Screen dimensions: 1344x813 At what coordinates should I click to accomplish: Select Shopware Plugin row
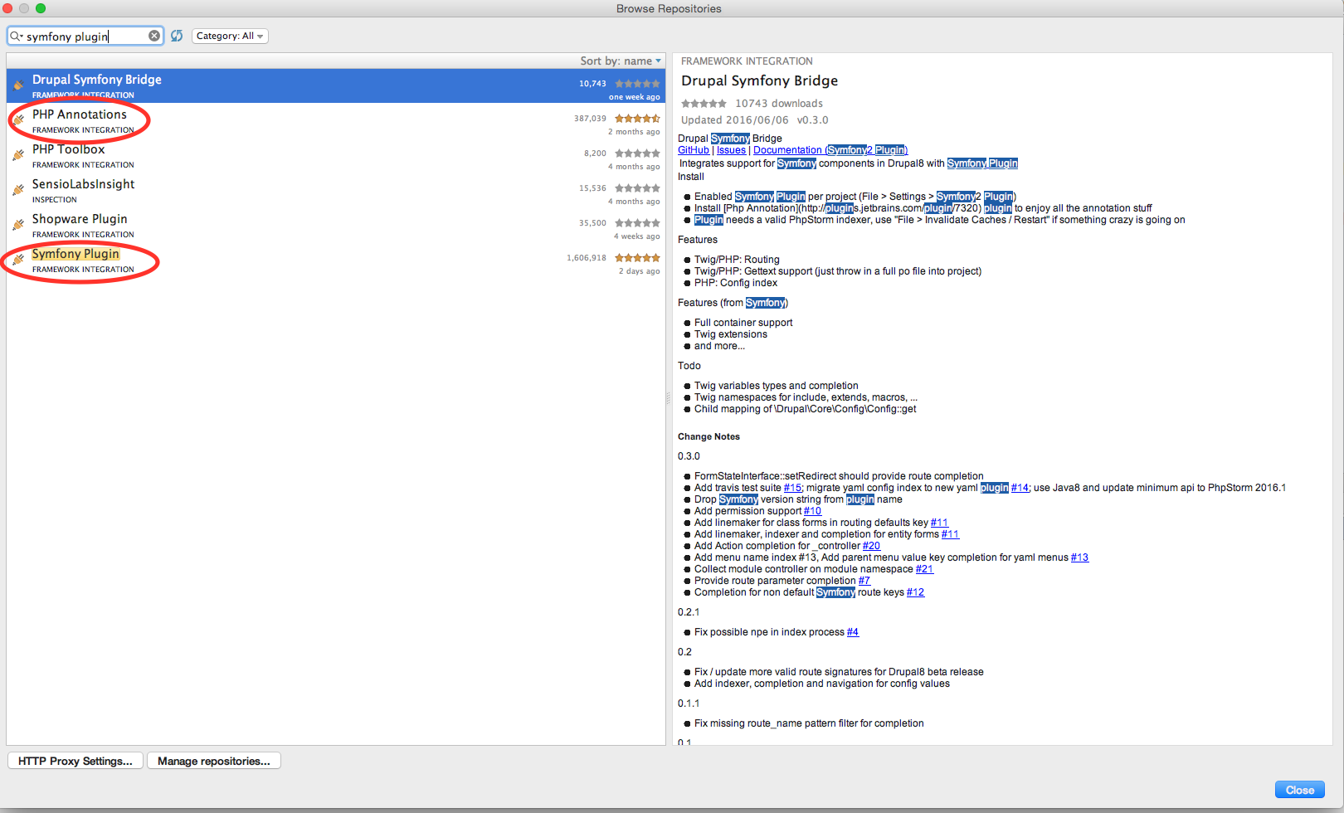click(x=336, y=226)
